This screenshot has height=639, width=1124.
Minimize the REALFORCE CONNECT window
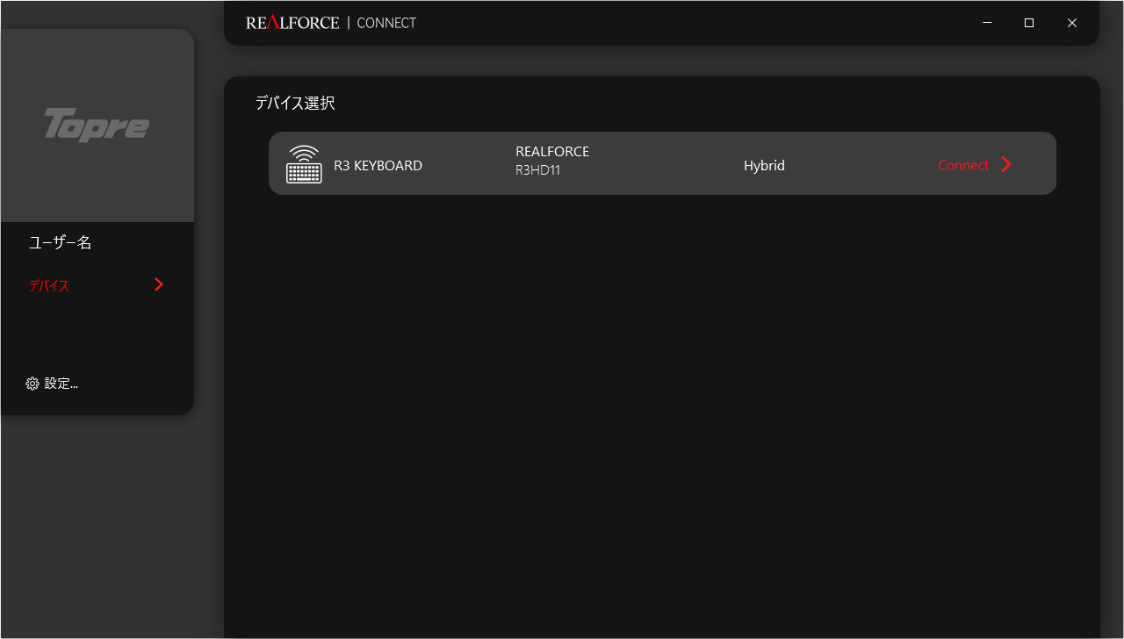pos(988,23)
